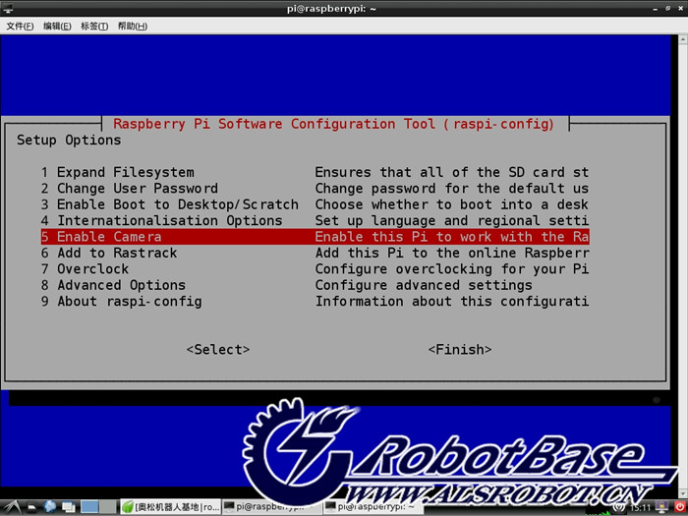Select option 3 Enable Boot to Desktop/Scratch

point(170,204)
